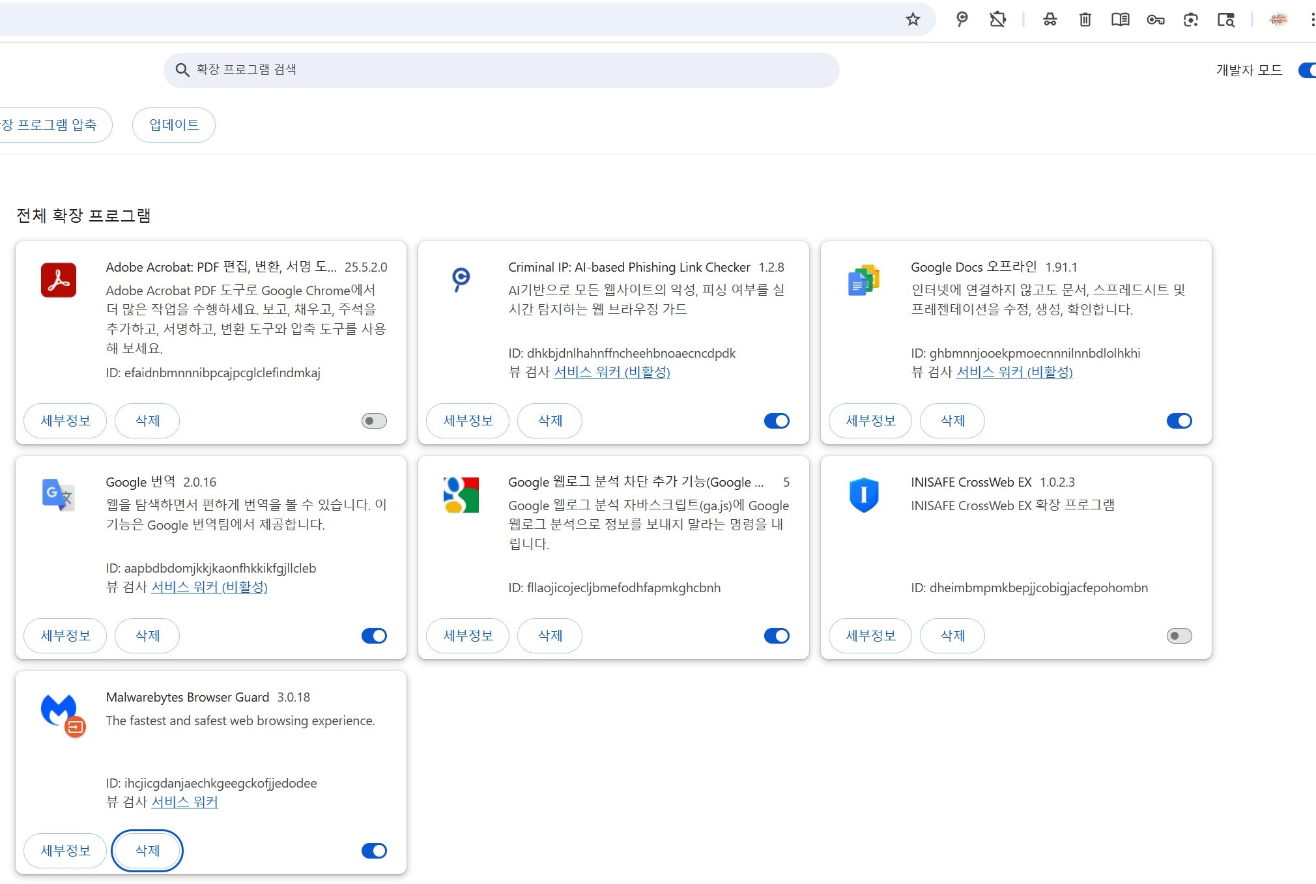The width and height of the screenshot is (1316, 884).
Task: Open 세부정보 for Google 번역
Action: 65,636
